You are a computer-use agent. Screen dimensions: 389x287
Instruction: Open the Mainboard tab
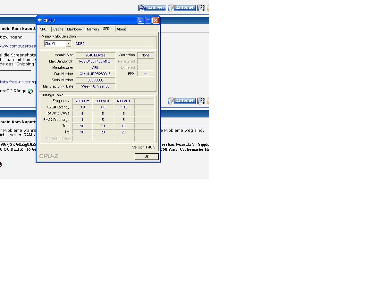[x=75, y=29]
